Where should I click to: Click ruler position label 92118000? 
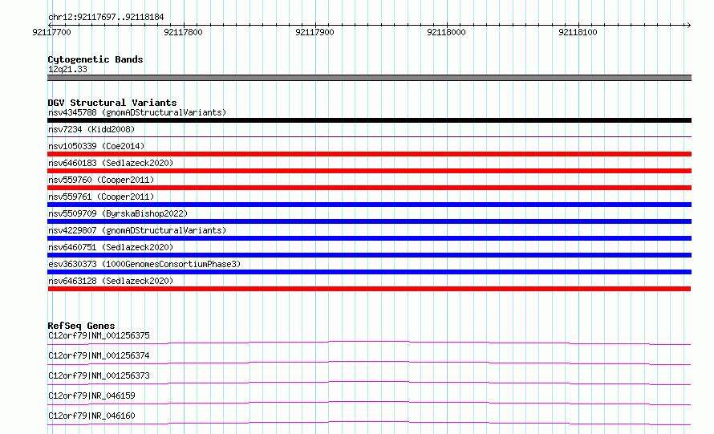tap(446, 32)
